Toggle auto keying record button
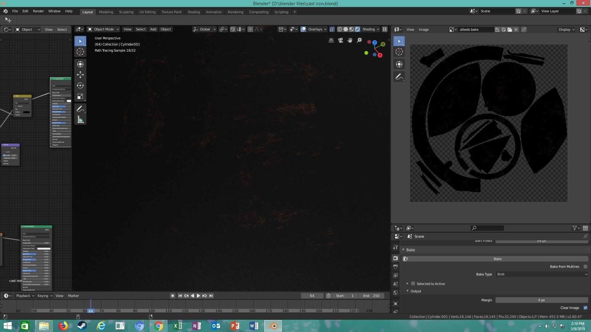 tap(173, 296)
